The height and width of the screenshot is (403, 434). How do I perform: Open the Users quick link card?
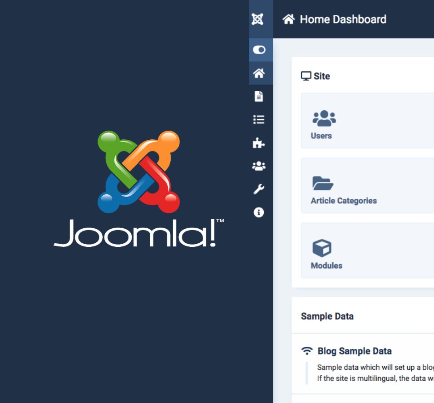pos(367,121)
